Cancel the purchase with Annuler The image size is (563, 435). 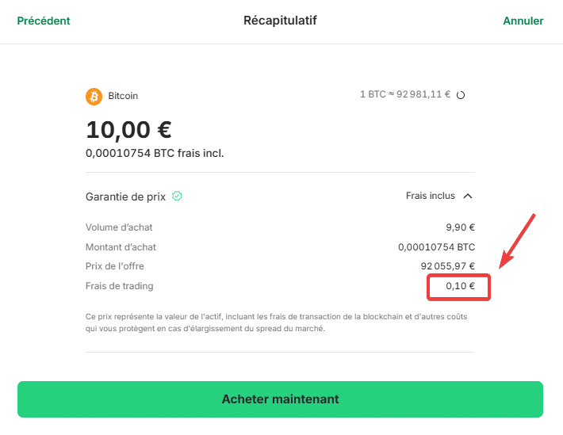(x=523, y=21)
